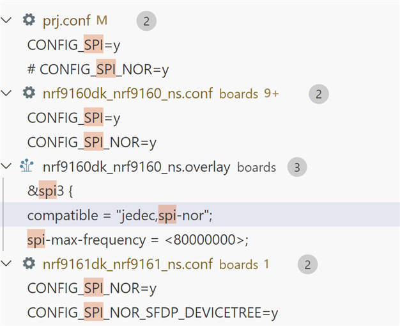The image size is (400, 326).
Task: Click the match count badge for nrf9161dk_nrf9161_ns.conf
Action: 307,265
